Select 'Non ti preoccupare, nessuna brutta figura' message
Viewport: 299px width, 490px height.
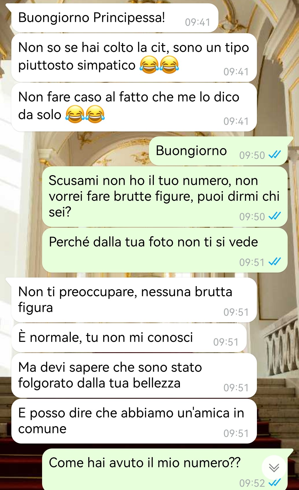[x=134, y=300]
